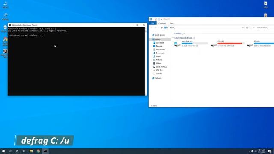The image size is (274, 154).
Task: Navigate back in File Explorer
Action: click(151, 27)
